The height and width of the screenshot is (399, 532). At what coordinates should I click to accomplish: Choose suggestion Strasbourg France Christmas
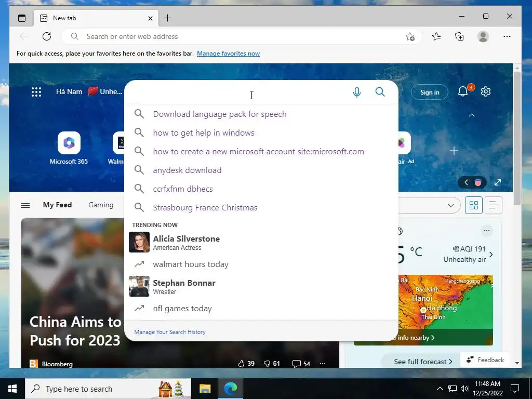[261, 207]
